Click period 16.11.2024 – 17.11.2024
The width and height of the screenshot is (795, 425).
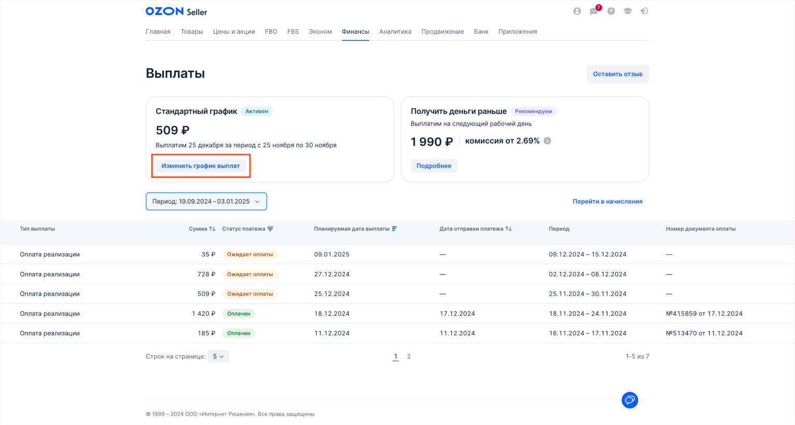pos(587,333)
